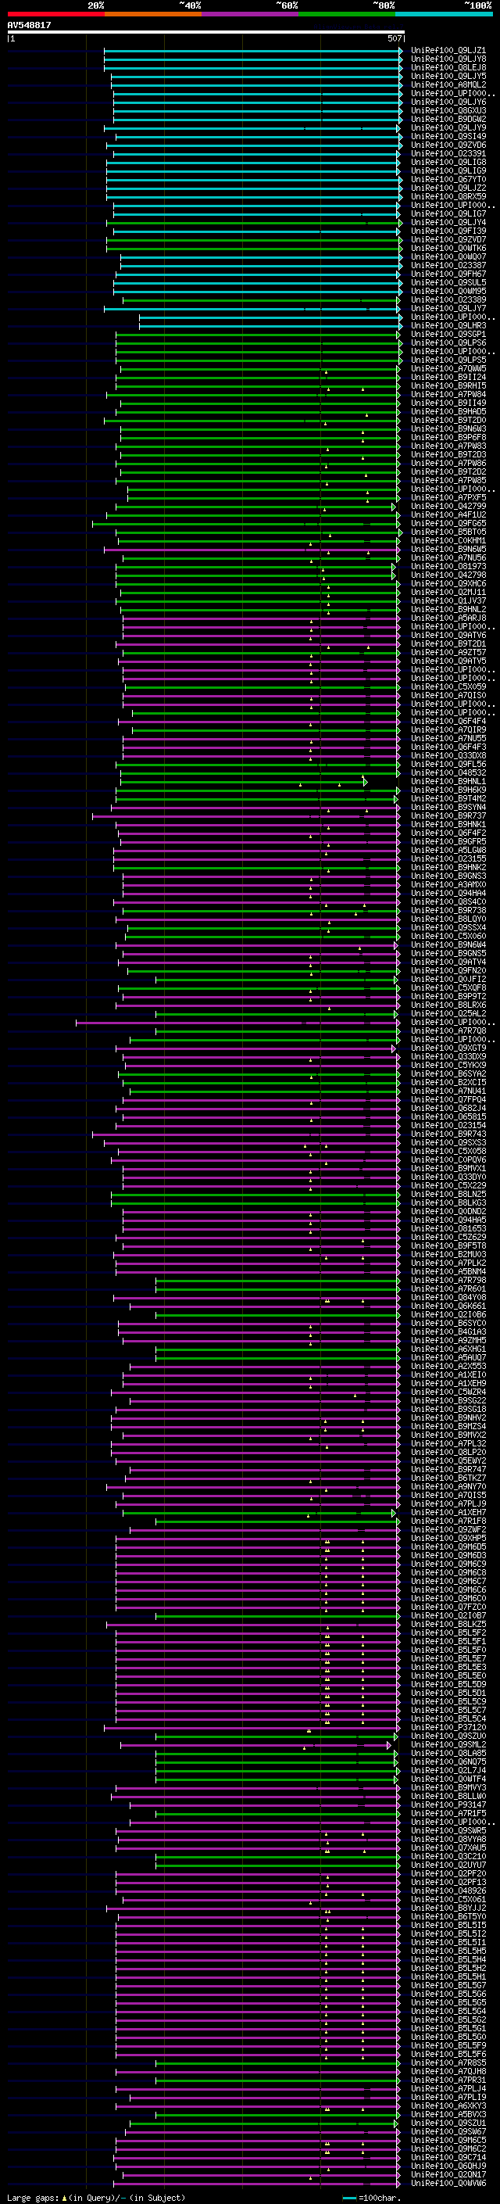This screenshot has width=500, height=2204.
Task: Click the orange ~40% identity legend segment
Action: click(152, 14)
